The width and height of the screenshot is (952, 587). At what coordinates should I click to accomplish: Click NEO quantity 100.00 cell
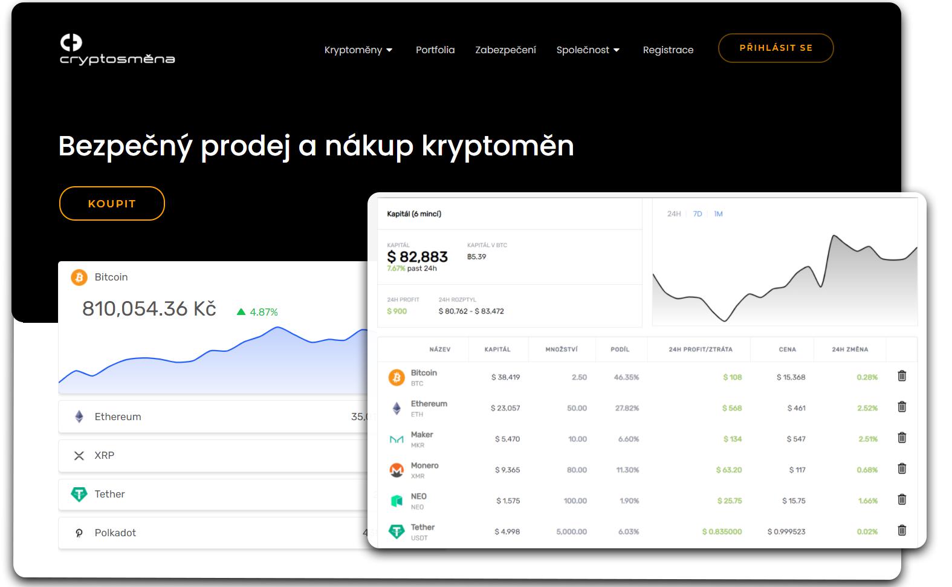(x=575, y=501)
